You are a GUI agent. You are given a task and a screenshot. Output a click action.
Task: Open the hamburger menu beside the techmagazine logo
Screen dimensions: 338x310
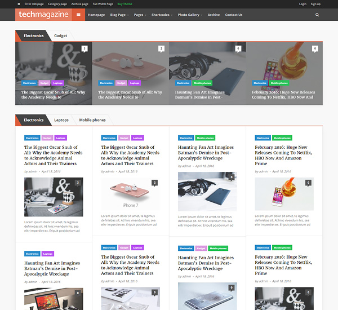tap(78, 15)
